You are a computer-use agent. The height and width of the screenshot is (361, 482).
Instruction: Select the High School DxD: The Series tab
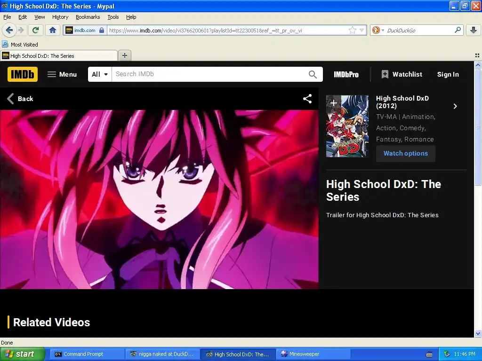(x=59, y=55)
